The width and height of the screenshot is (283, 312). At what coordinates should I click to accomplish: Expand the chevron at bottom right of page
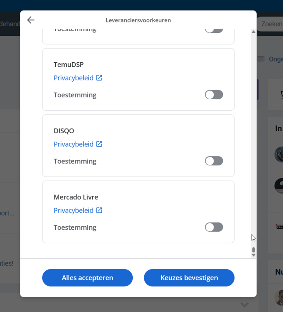pyautogui.click(x=244, y=305)
